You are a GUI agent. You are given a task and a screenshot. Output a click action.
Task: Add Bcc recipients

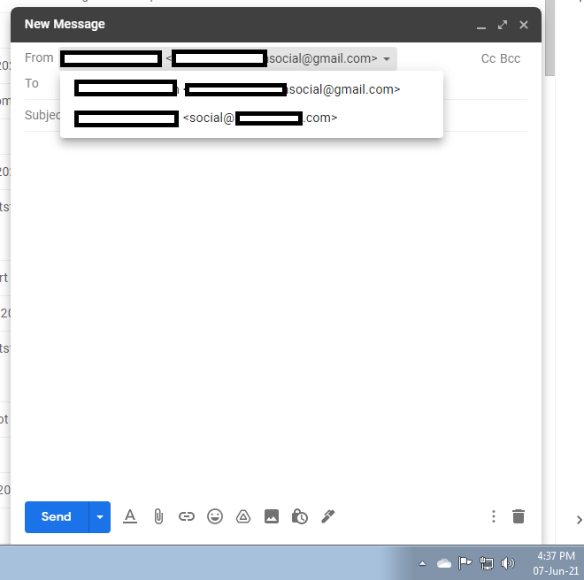(x=511, y=58)
